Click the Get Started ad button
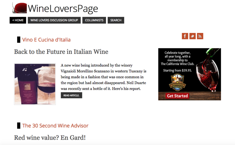 [x=177, y=96]
